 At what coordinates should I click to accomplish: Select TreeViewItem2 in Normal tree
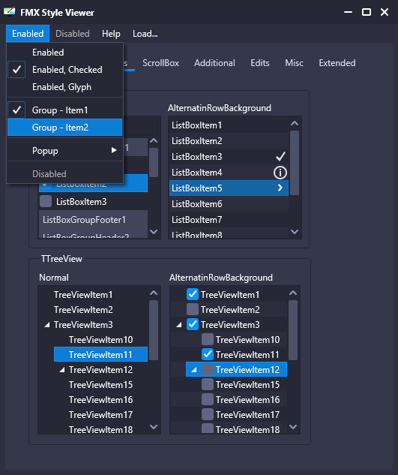coord(83,310)
